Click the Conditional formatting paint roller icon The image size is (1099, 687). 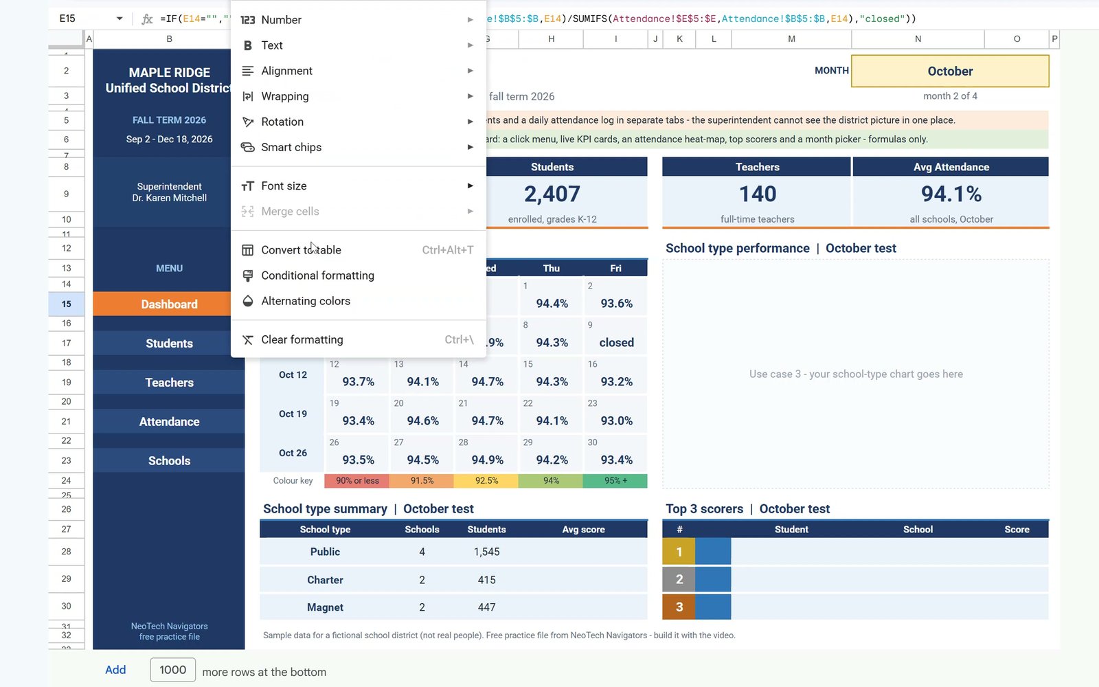click(247, 275)
